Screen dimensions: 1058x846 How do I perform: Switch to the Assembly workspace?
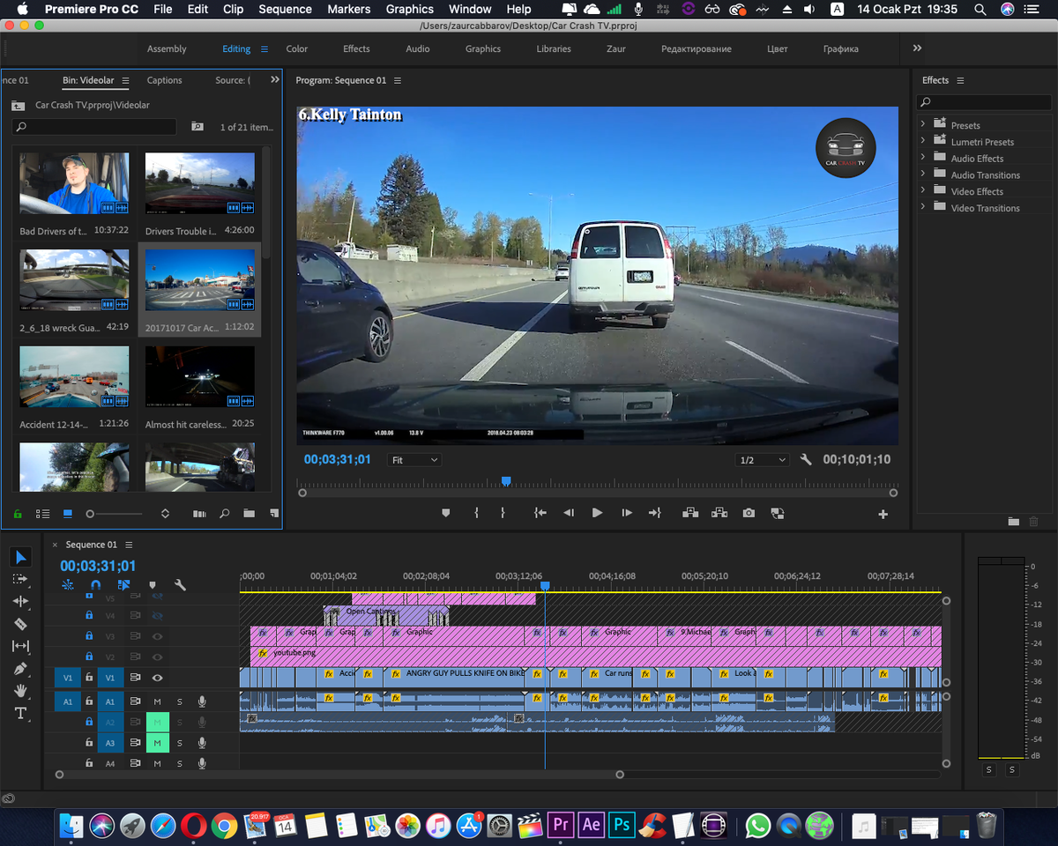tap(167, 48)
